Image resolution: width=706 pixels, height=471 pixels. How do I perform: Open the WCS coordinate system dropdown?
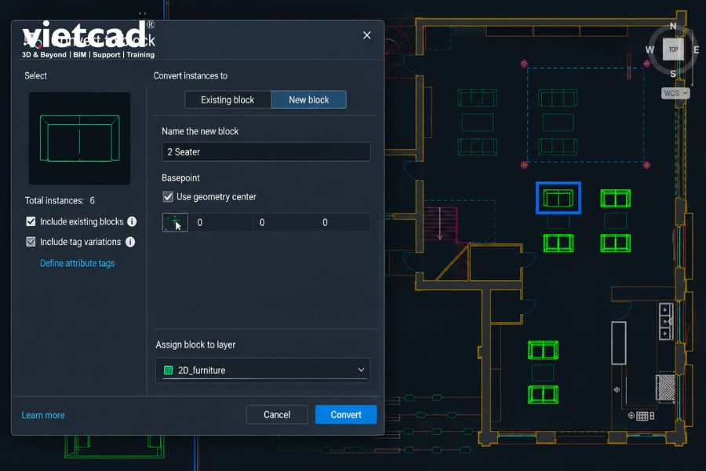tap(675, 93)
